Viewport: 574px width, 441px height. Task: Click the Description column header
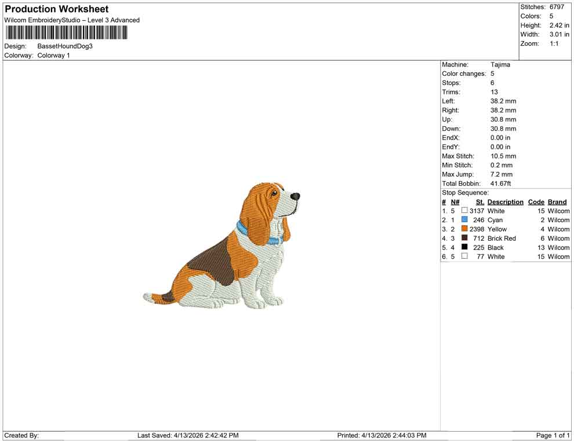click(x=505, y=201)
